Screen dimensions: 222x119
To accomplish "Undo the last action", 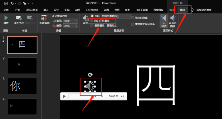I will coord(12,4).
